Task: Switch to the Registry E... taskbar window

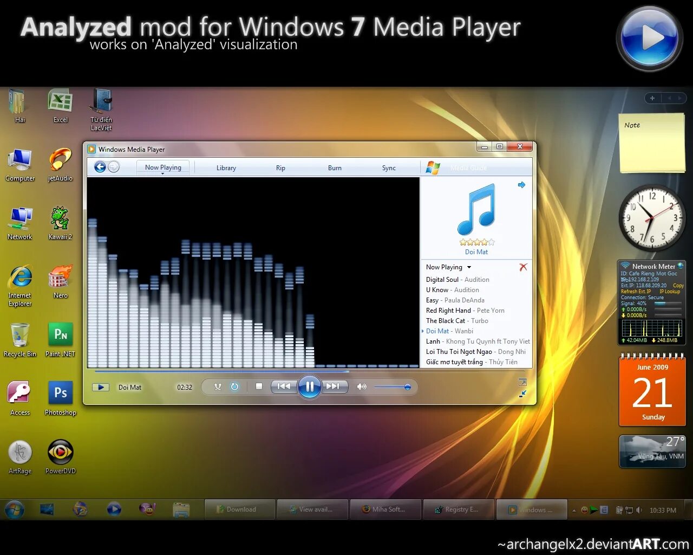Action: click(459, 509)
